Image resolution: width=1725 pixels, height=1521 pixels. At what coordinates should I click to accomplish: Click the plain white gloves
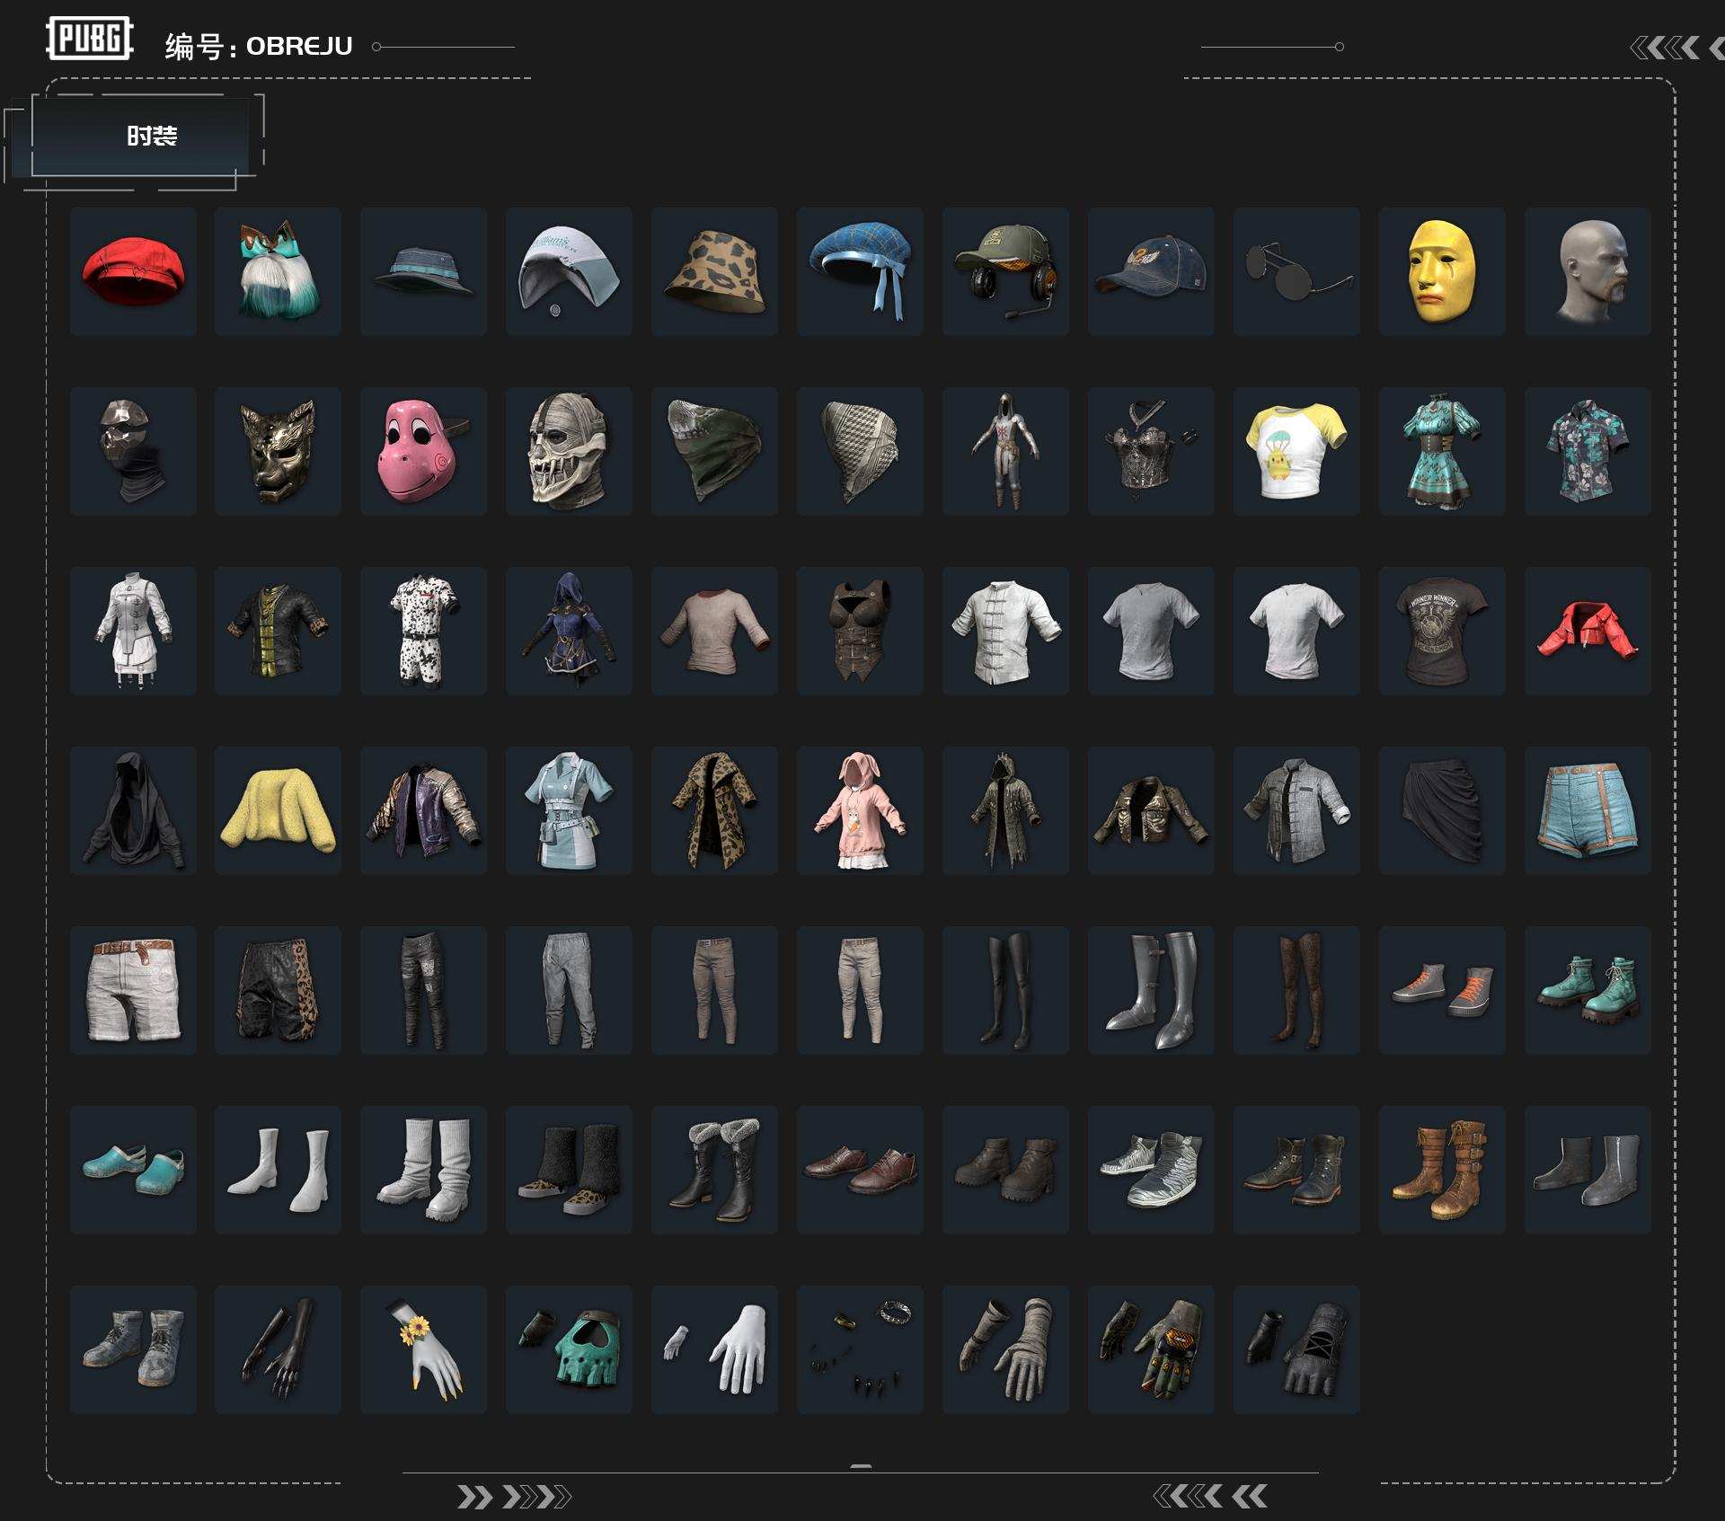[714, 1349]
